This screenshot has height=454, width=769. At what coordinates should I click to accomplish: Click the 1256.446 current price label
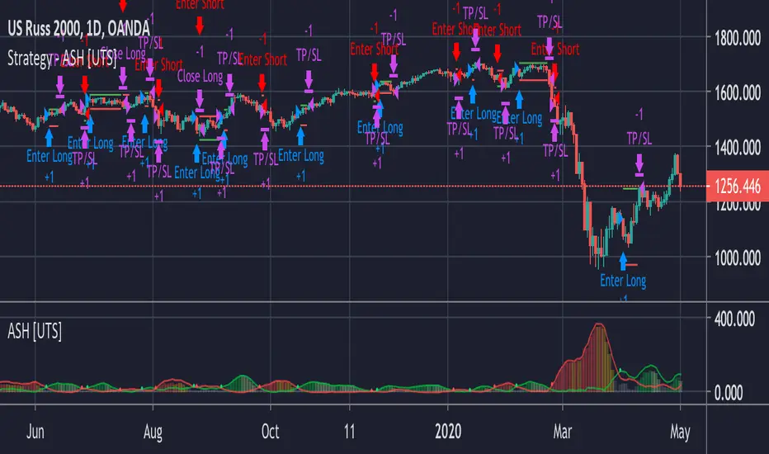click(x=737, y=187)
